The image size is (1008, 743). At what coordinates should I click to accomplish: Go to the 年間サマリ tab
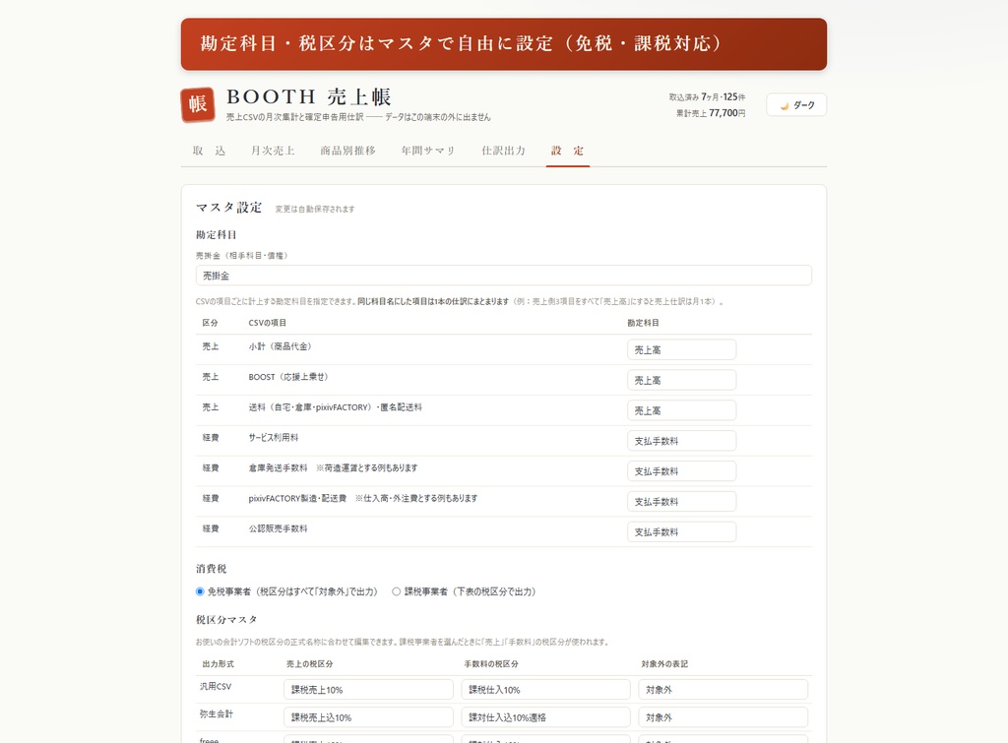click(x=428, y=151)
